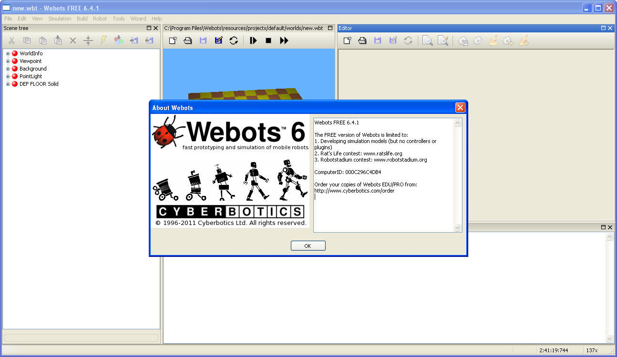Click the gear-with-document icon in Editor toolbar

pyautogui.click(x=463, y=41)
